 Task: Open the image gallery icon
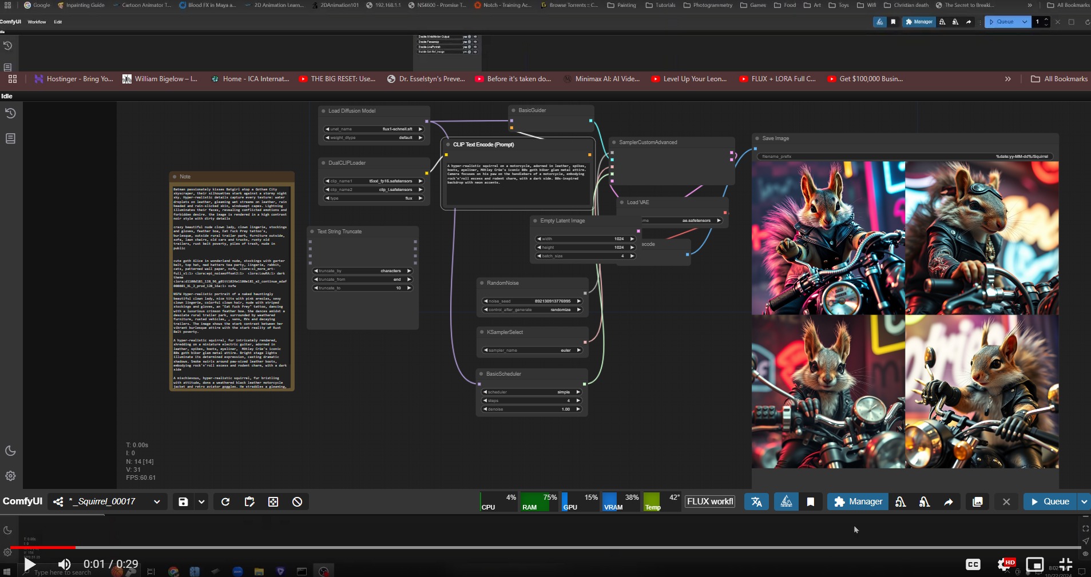click(x=978, y=502)
